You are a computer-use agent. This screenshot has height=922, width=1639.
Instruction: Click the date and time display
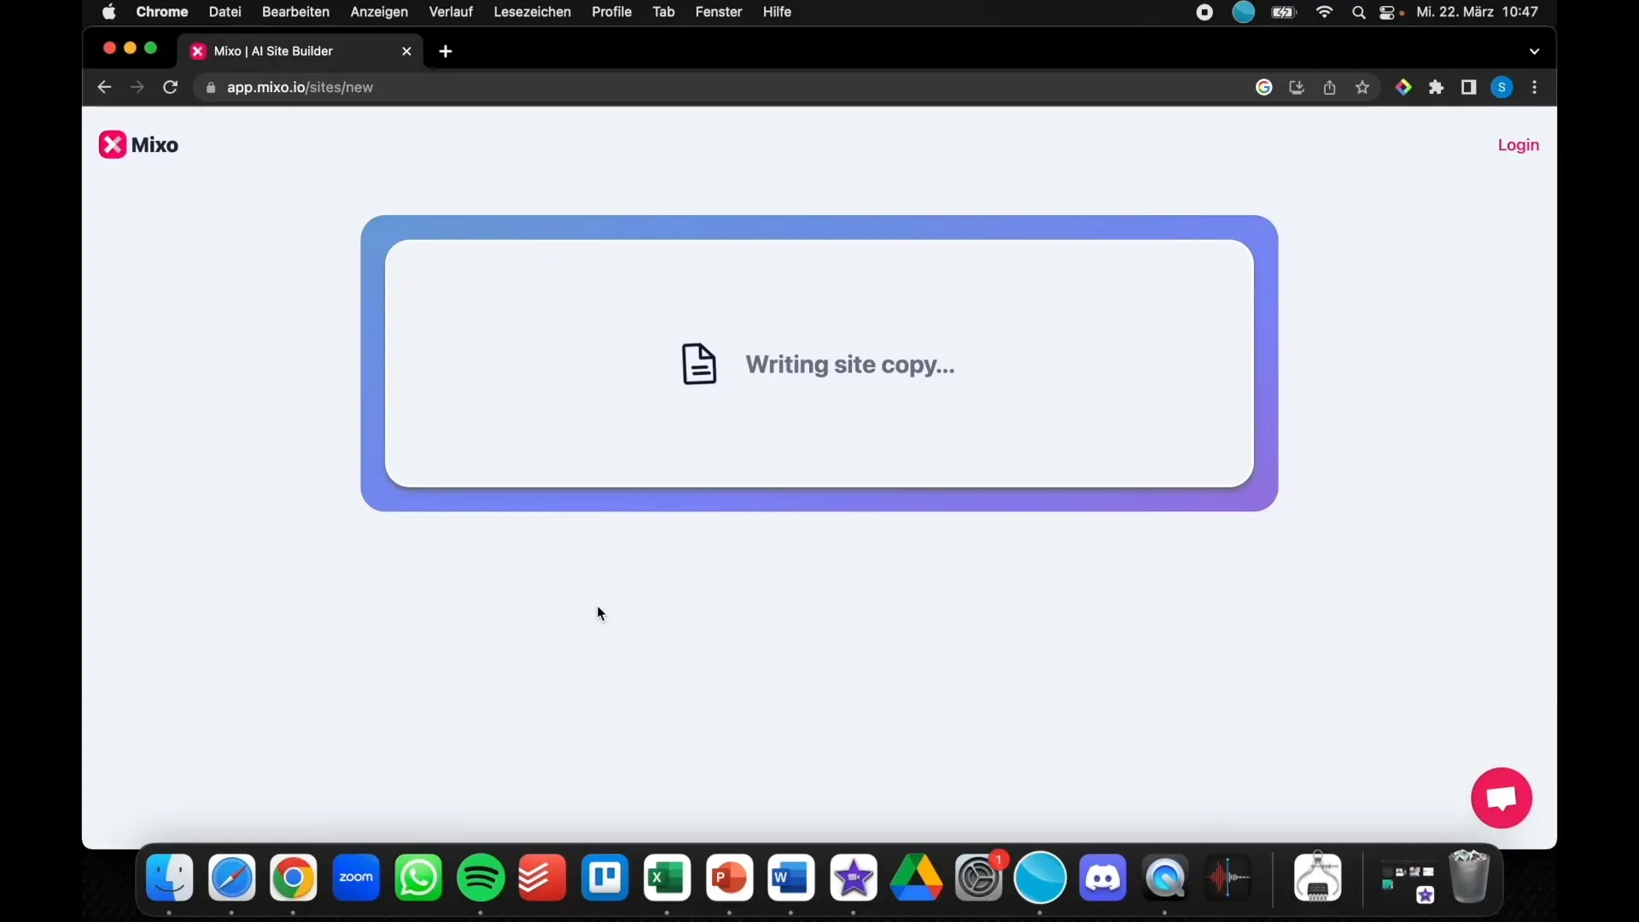[1478, 12]
